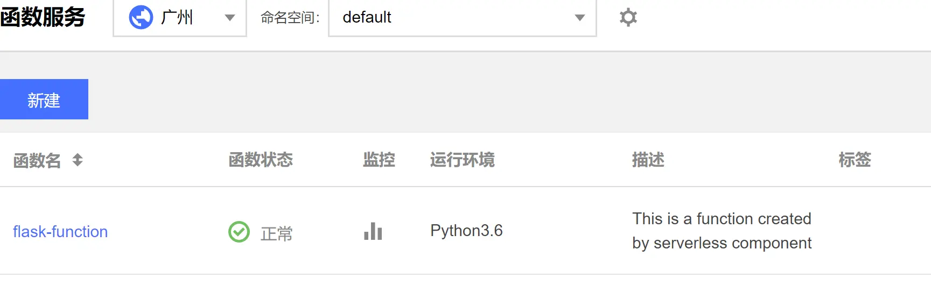The width and height of the screenshot is (931, 285).
Task: Expand the 广州 region dropdown arrow
Action: point(230,18)
